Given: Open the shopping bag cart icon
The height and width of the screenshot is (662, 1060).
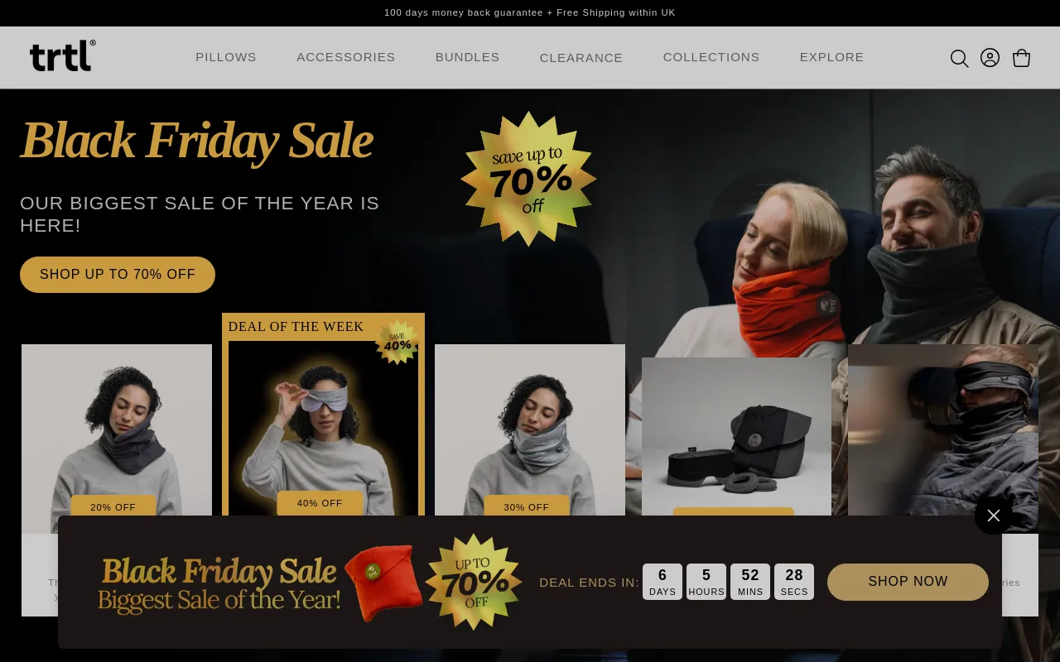Looking at the screenshot, I should 1022,58.
